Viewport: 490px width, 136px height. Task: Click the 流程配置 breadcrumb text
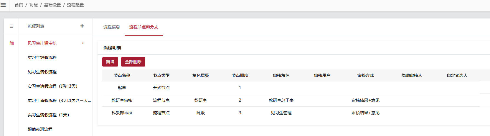click(x=75, y=5)
